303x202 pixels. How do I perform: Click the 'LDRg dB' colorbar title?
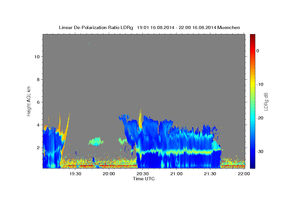(266, 102)
